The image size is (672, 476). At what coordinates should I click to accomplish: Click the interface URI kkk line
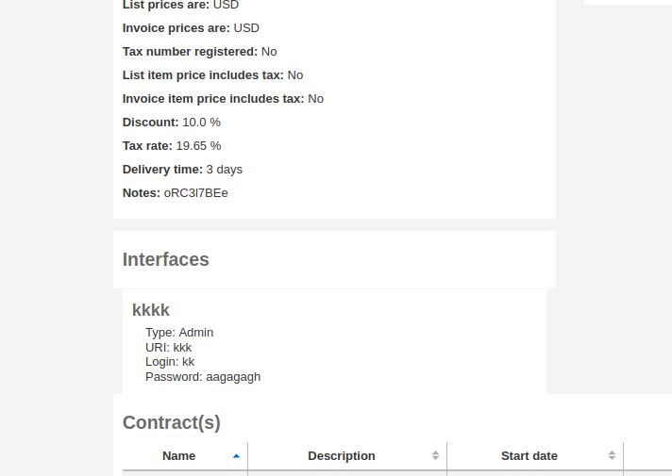click(x=168, y=347)
